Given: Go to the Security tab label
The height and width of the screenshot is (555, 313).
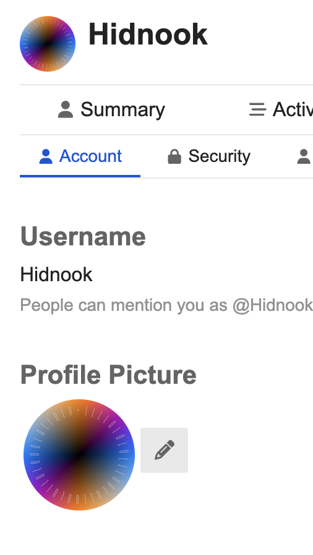Looking at the screenshot, I should pos(219,156).
